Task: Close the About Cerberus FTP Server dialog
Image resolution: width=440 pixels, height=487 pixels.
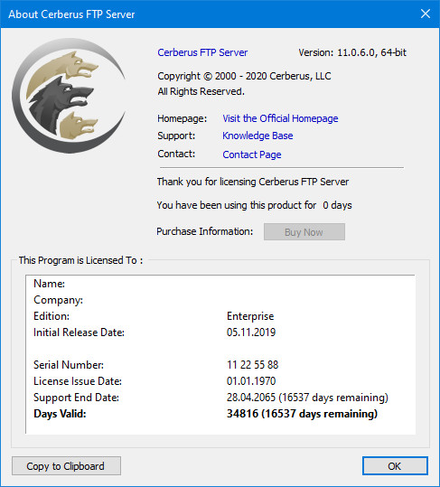Action: (426, 14)
